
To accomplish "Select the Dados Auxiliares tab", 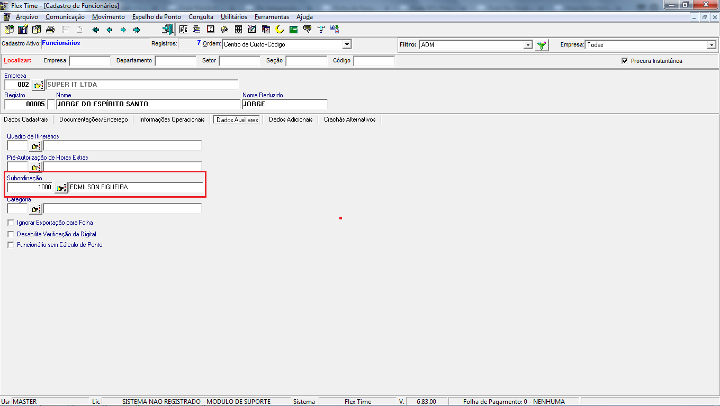I will (x=237, y=120).
